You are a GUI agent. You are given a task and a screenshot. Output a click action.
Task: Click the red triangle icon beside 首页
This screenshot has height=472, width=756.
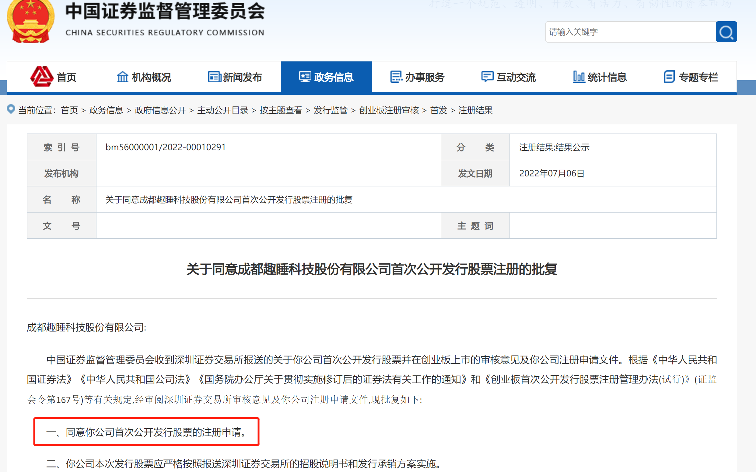(x=42, y=76)
